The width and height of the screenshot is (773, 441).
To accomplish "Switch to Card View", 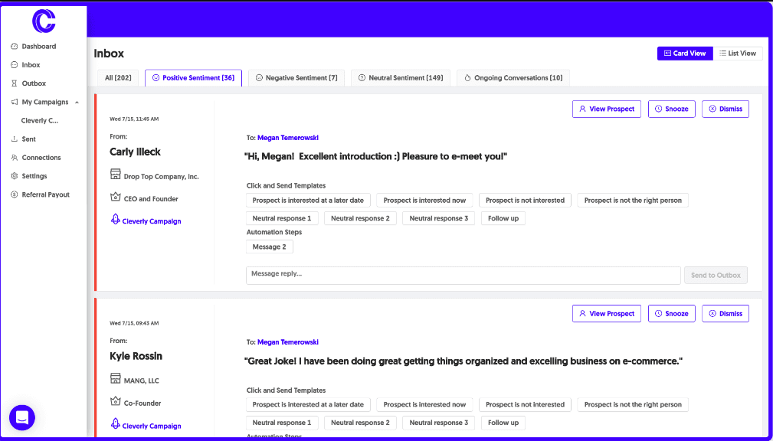I will coord(685,54).
